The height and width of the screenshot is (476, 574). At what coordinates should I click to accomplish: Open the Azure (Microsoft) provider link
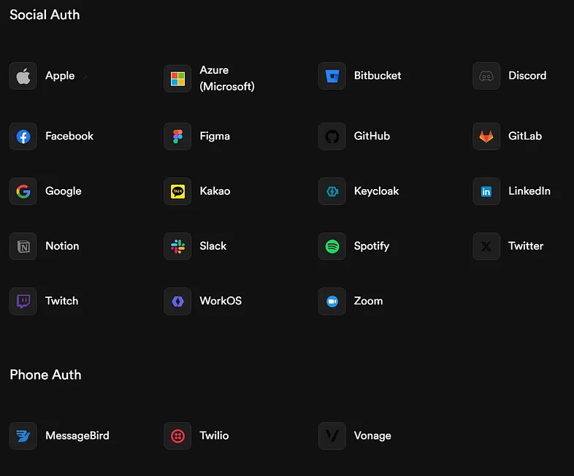click(227, 78)
